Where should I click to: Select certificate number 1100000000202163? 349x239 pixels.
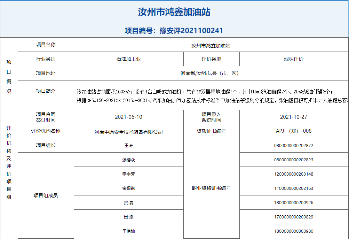click(x=294, y=188)
